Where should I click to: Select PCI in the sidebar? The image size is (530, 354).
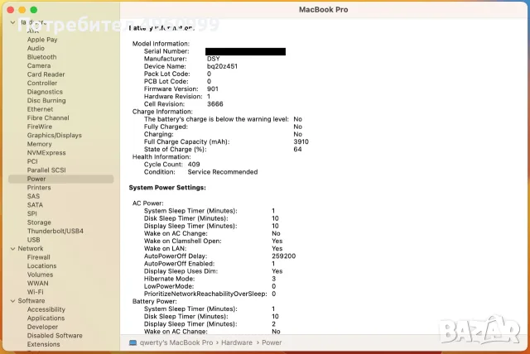tap(32, 161)
